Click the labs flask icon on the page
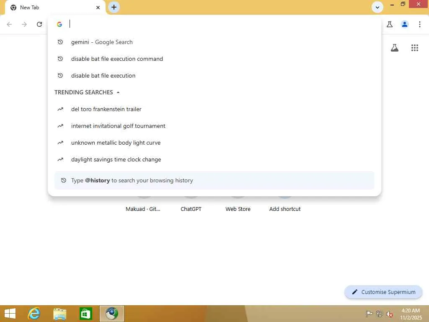 pyautogui.click(x=395, y=48)
